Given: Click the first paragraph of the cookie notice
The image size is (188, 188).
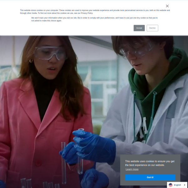Looking at the screenshot, I should (94, 12).
